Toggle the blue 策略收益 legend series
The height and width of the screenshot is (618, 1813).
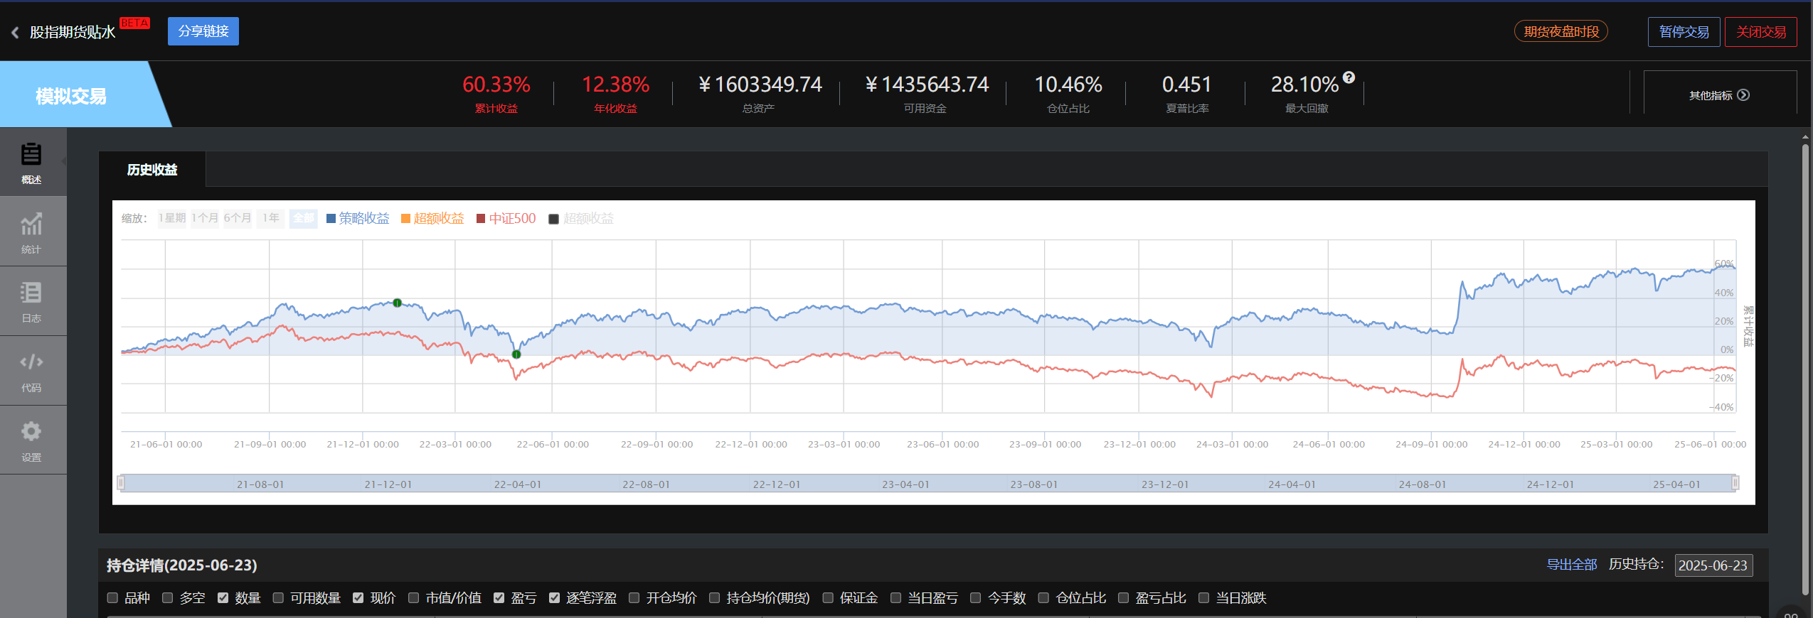click(358, 218)
